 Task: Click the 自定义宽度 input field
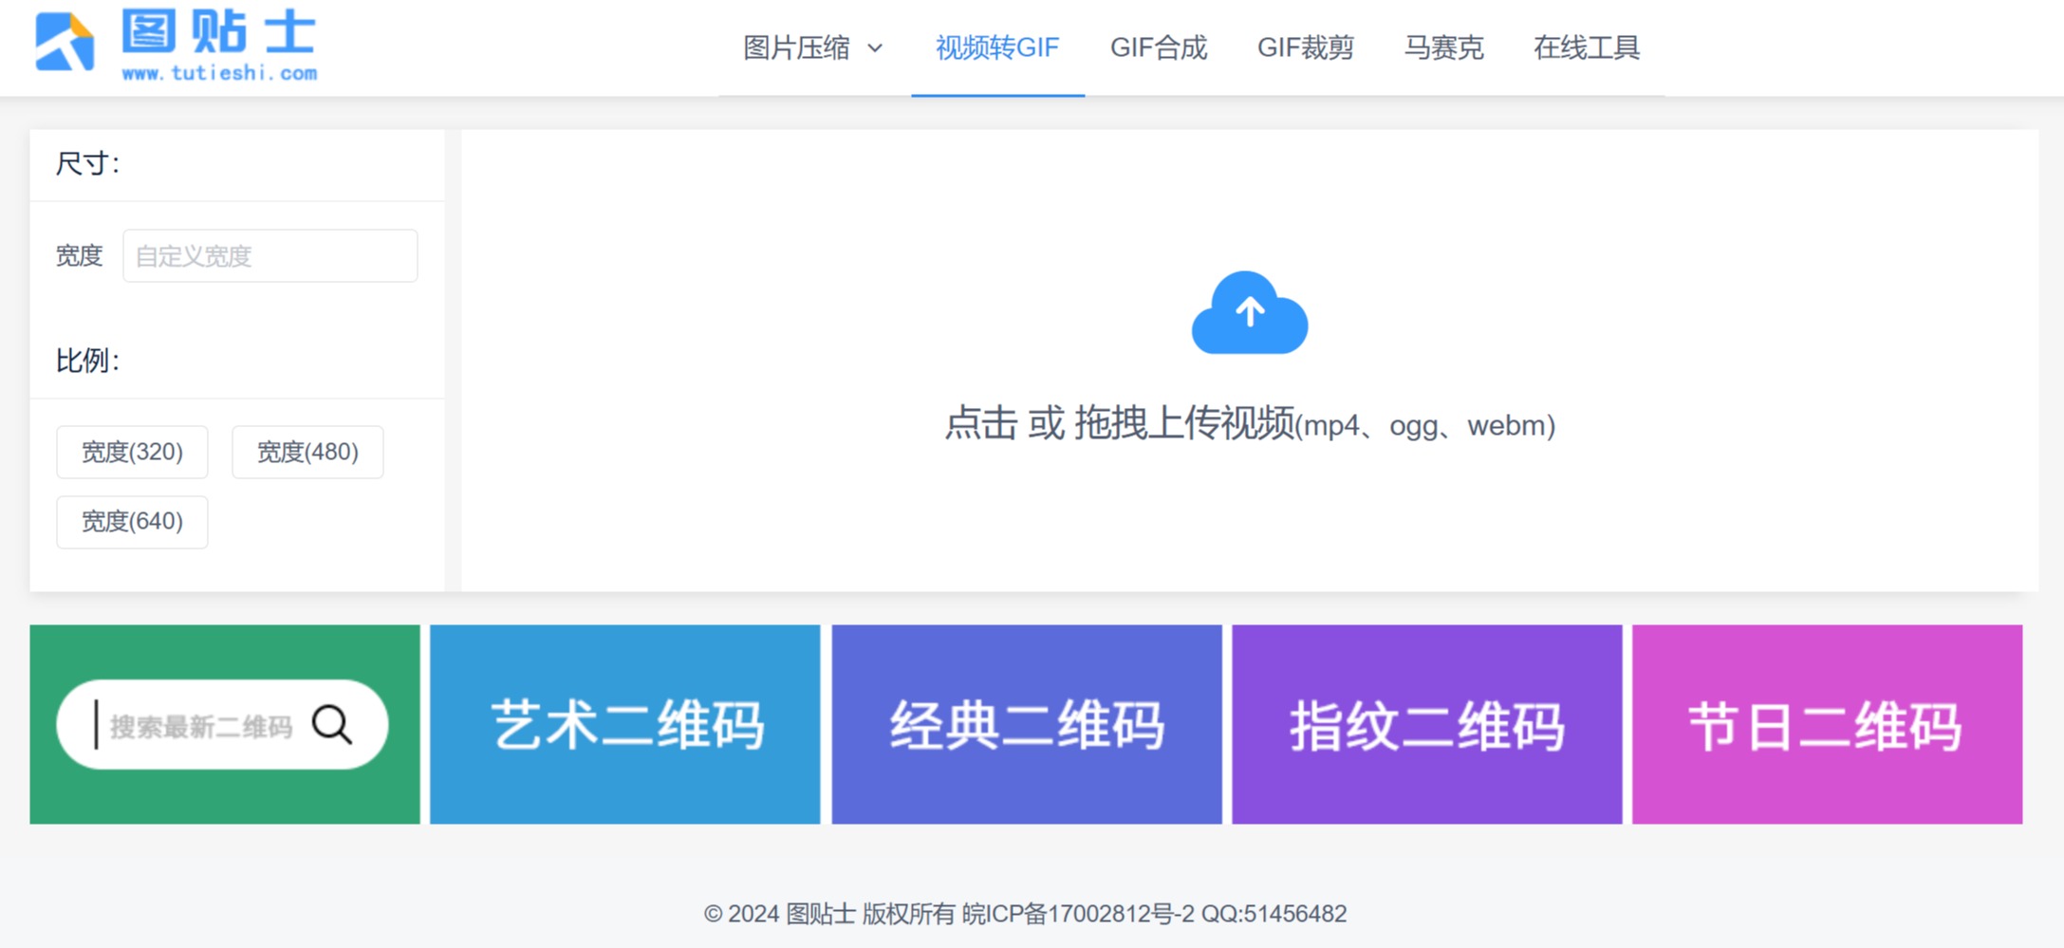pyautogui.click(x=270, y=255)
